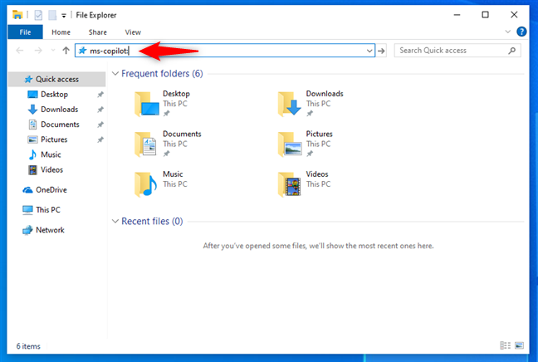The image size is (538, 362).
Task: Go back using the Back arrow
Action: pos(20,51)
